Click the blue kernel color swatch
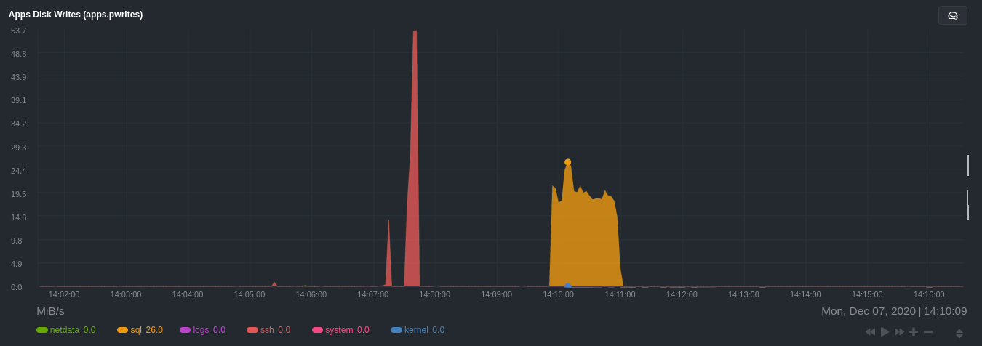The height and width of the screenshot is (346, 982). [x=396, y=330]
